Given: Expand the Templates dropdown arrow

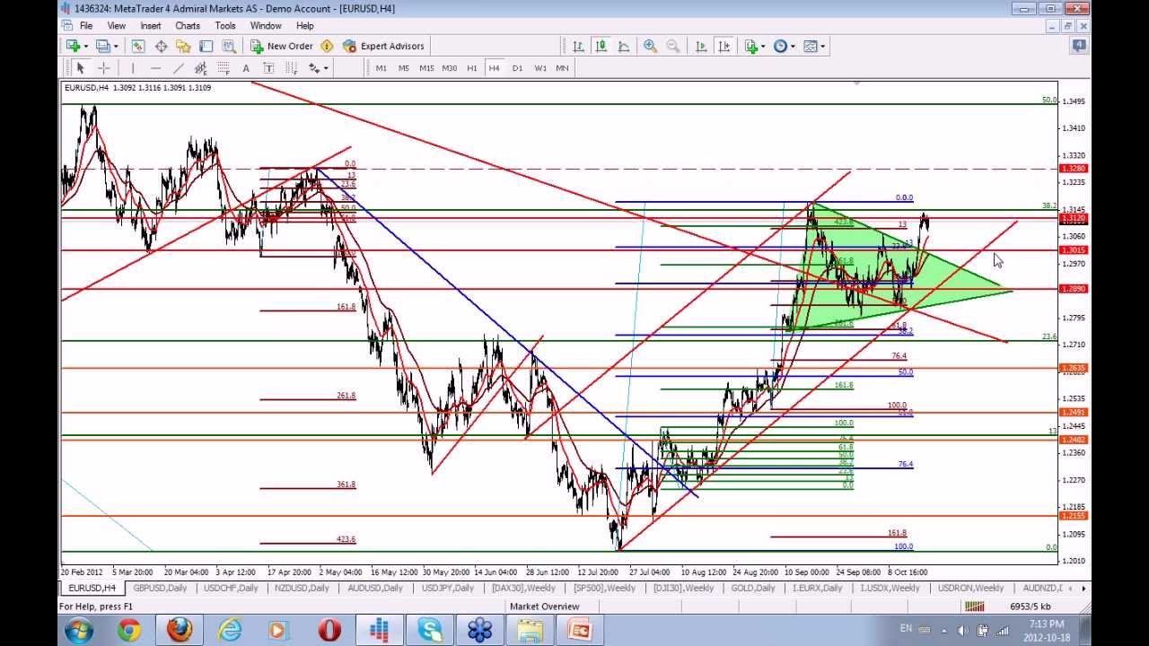Looking at the screenshot, I should [x=822, y=46].
